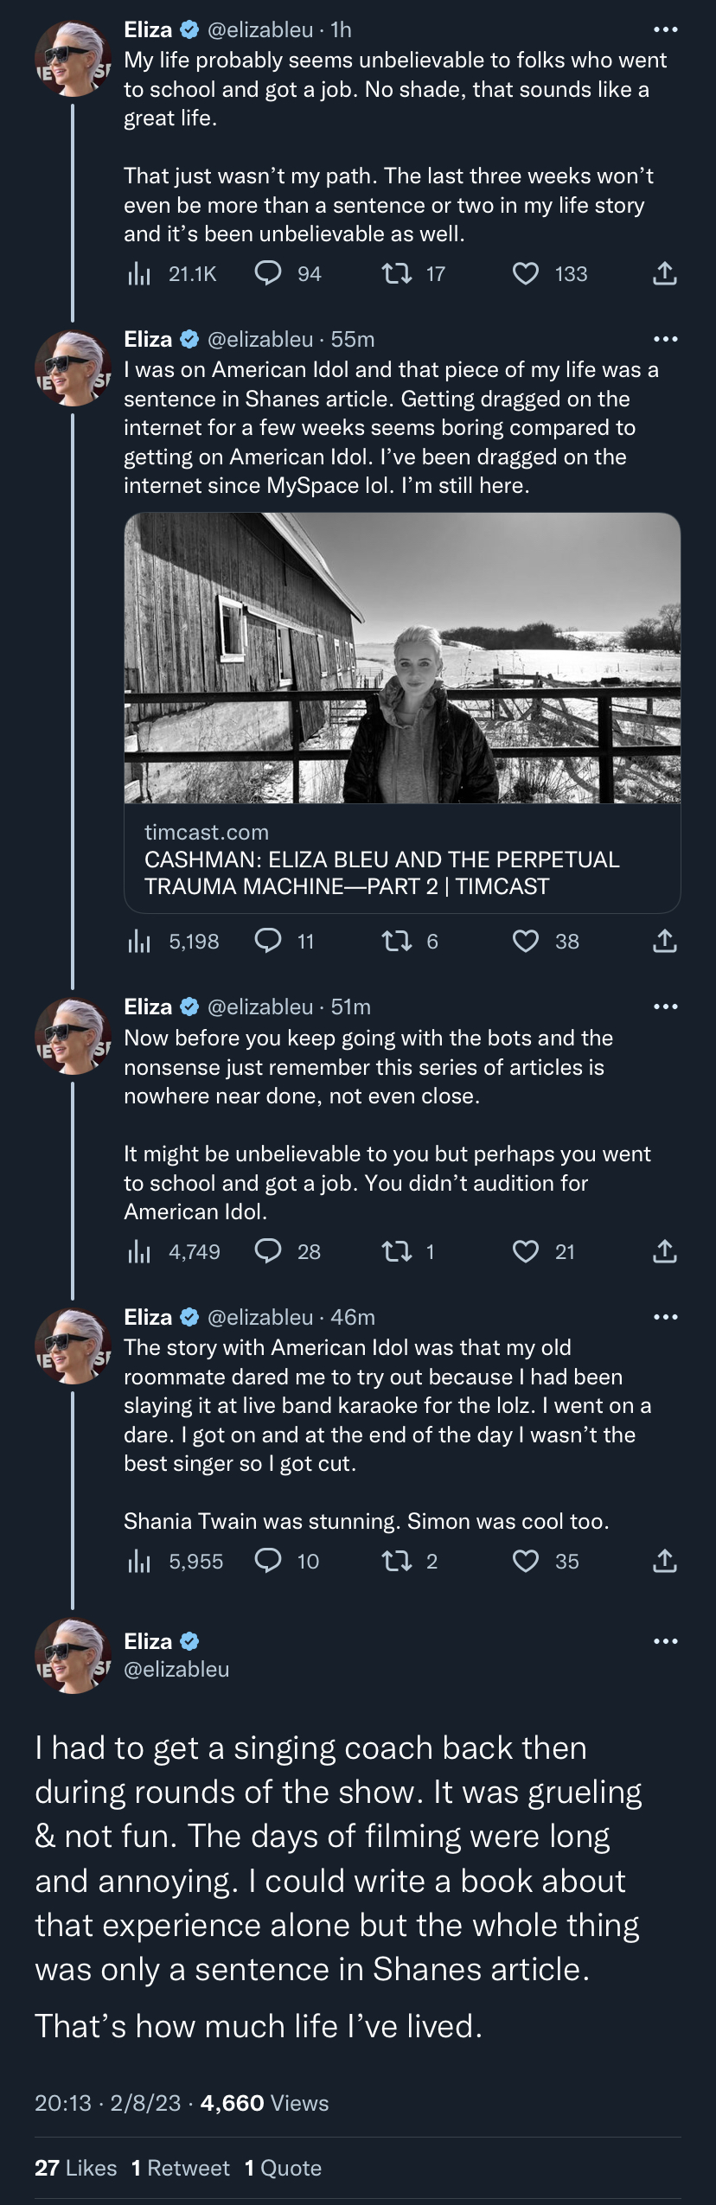Open more options on the main tweet

tap(665, 1641)
